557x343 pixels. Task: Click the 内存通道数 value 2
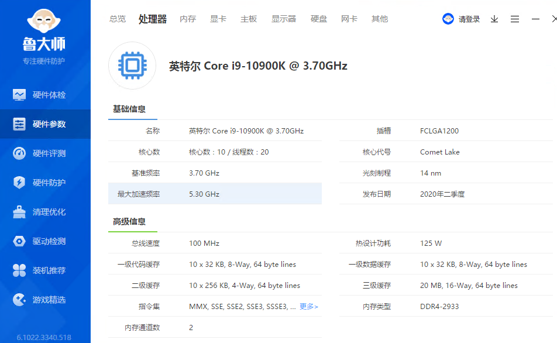pyautogui.click(x=191, y=328)
